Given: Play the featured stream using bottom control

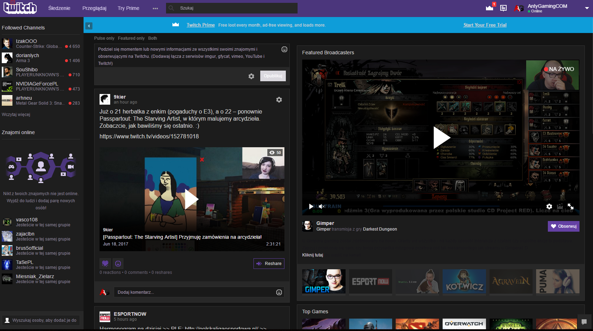Looking at the screenshot, I should point(311,206).
